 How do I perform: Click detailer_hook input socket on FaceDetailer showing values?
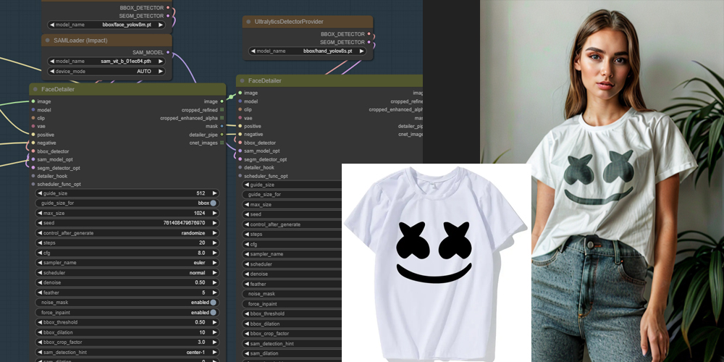tap(33, 176)
